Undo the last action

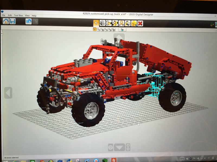[x=28, y=21]
